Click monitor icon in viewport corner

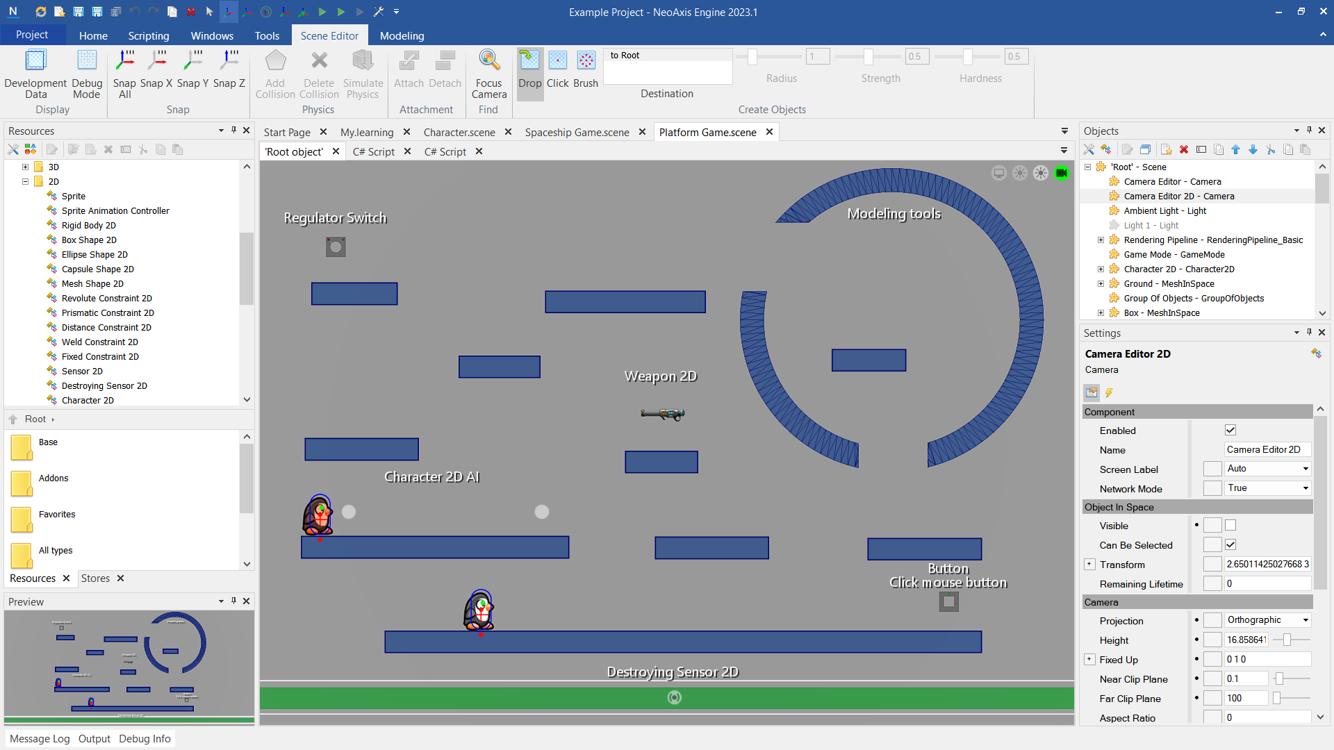click(x=999, y=173)
